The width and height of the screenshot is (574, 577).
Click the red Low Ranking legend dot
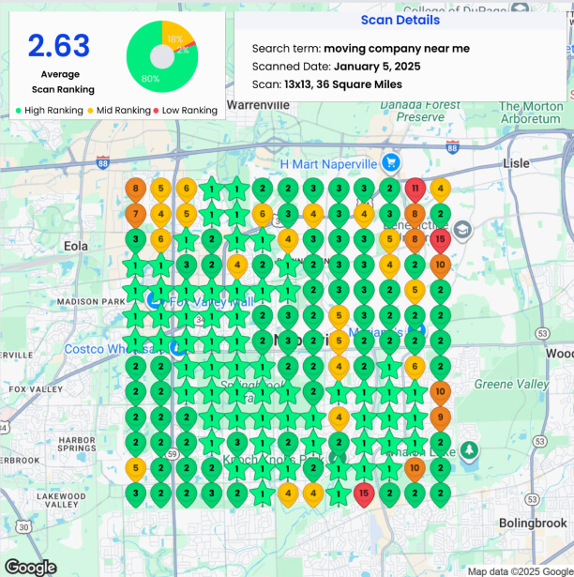[x=156, y=111]
